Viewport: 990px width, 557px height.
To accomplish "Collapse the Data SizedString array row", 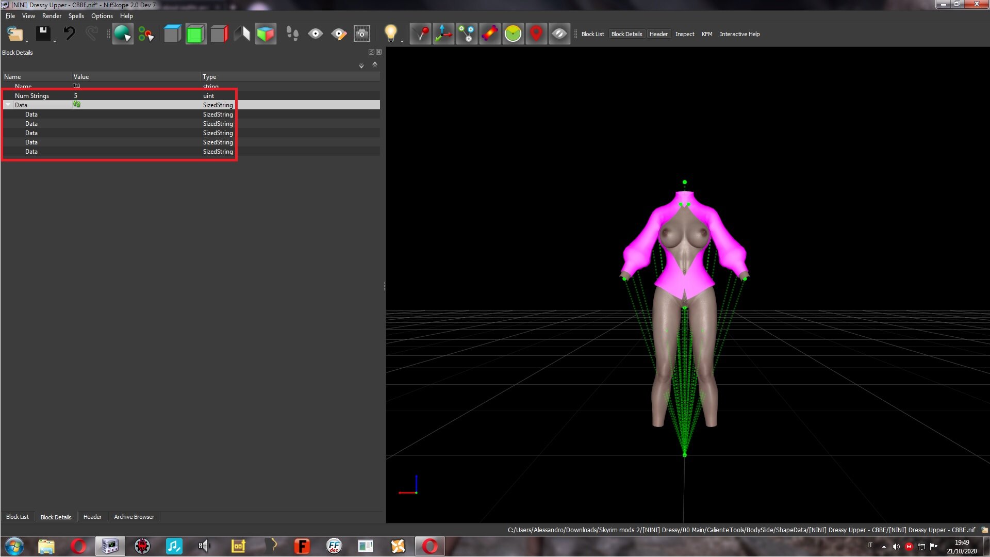I will [8, 105].
